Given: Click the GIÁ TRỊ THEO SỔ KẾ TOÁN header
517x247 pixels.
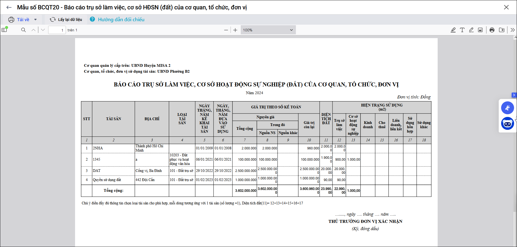Looking at the screenshot, I should click(276, 107).
